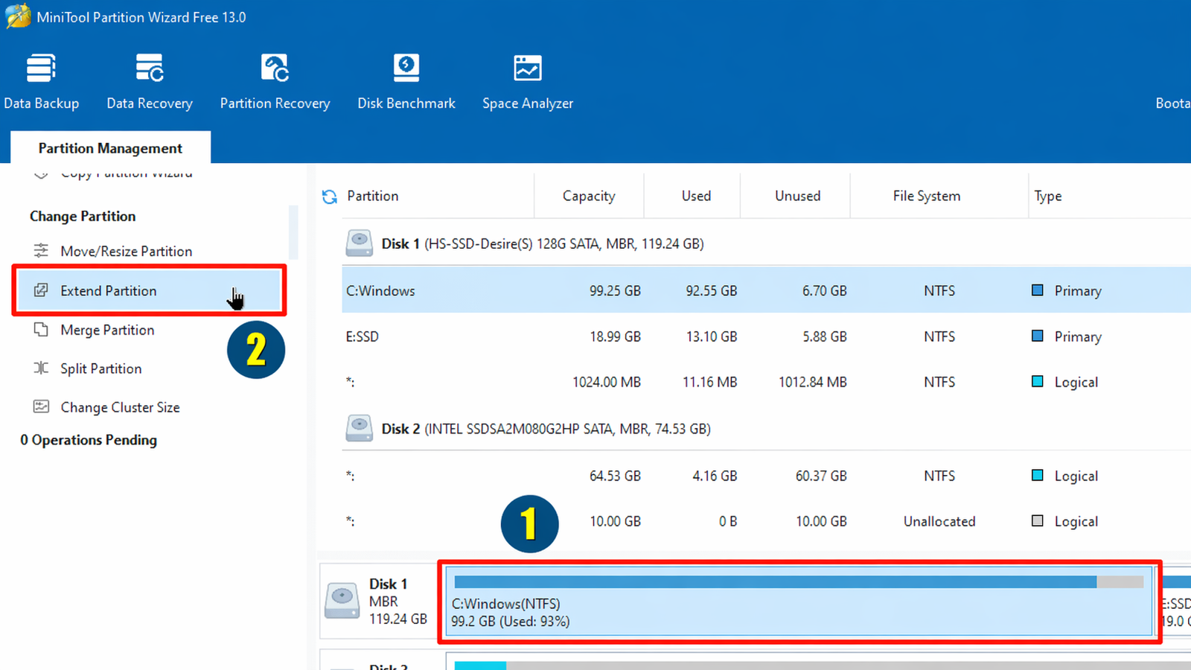
Task: Select C:Windows(NTFS) block in disk map
Action: pos(799,601)
